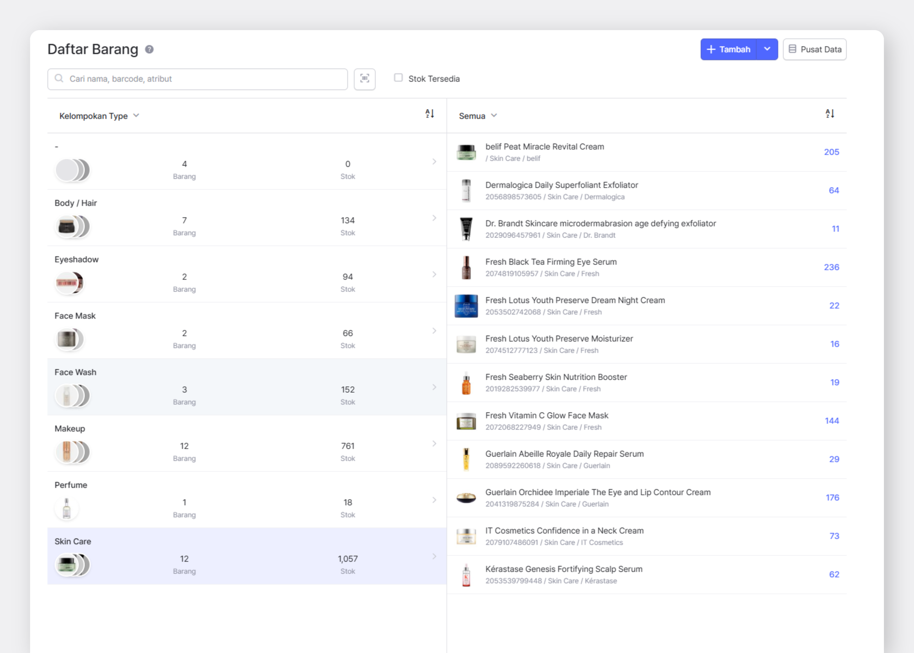Viewport: 914px width, 653px height.
Task: Click Fresh Lotus Dream Night Cream image
Action: [466, 306]
